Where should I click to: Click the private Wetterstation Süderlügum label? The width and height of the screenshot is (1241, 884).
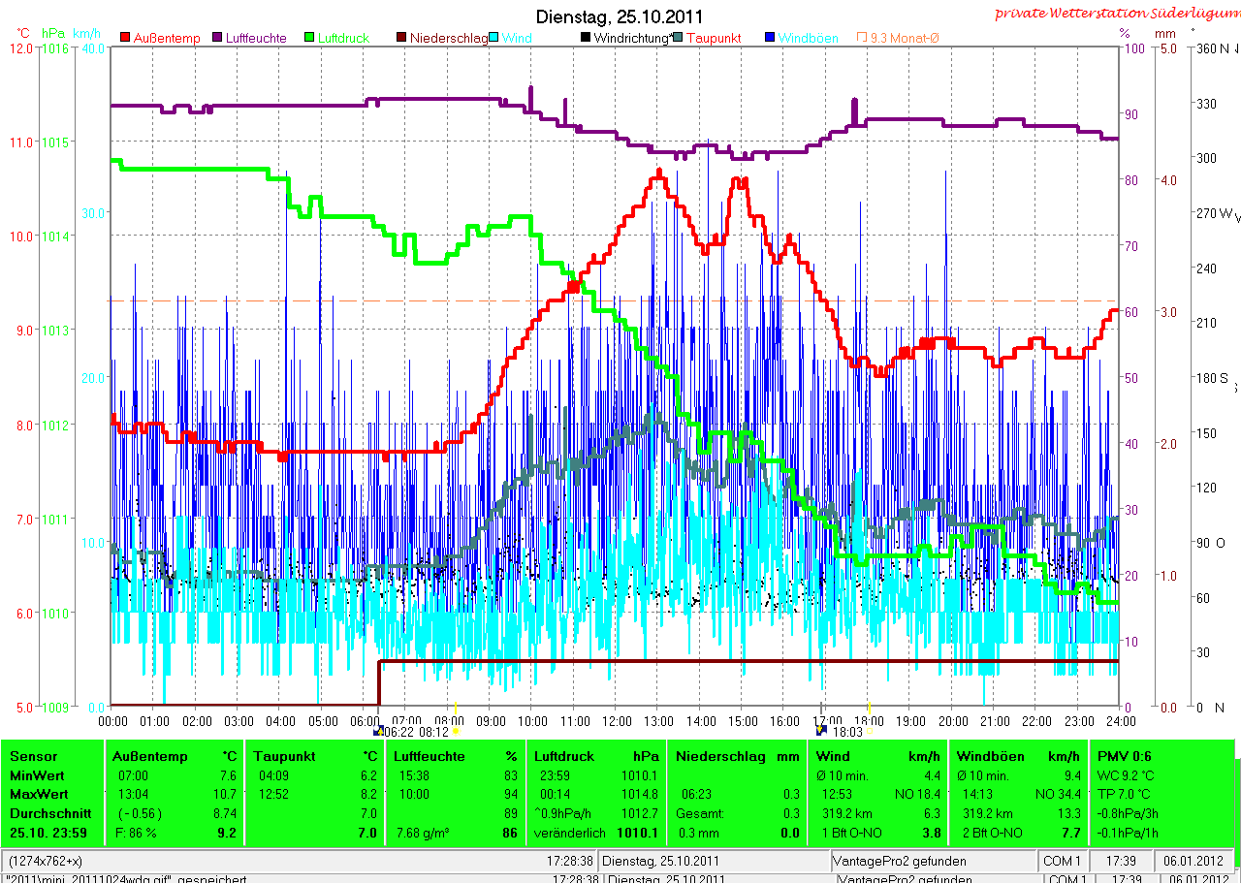(1117, 13)
